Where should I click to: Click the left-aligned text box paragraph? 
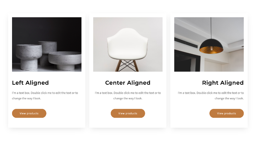point(45,96)
